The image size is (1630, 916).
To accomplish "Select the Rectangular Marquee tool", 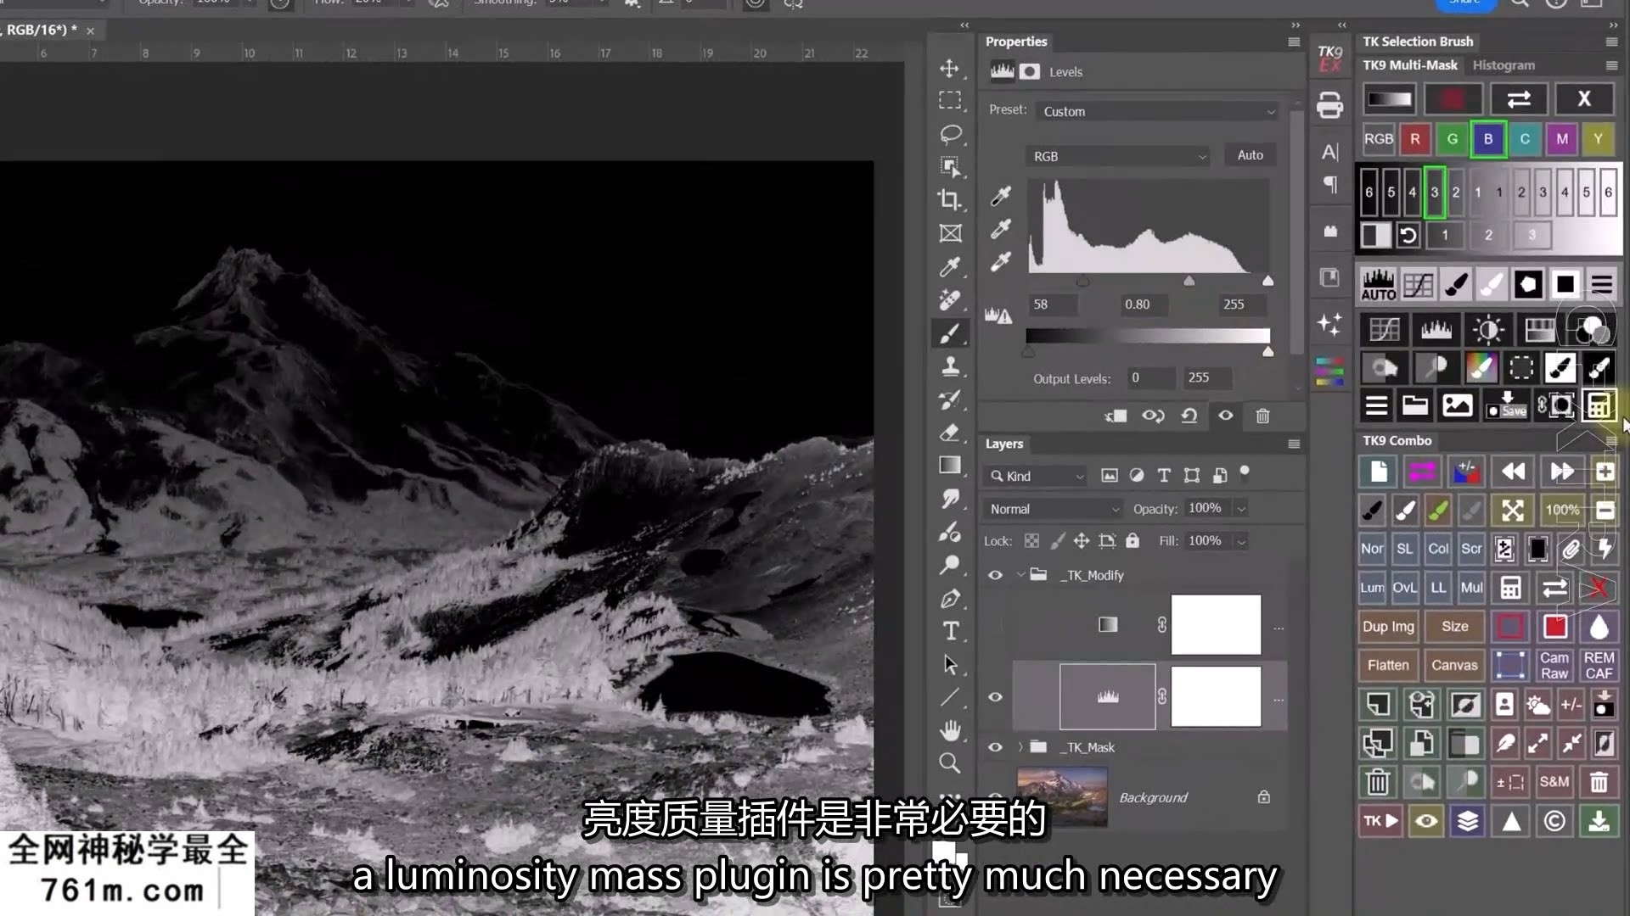I will (950, 100).
